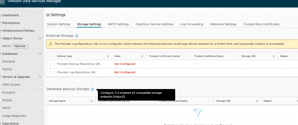Open MinIO under Version & Upgrade
This screenshot has width=298, height=125.
click(6, 108)
